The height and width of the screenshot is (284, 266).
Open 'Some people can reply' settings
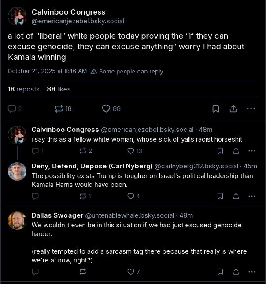click(127, 71)
